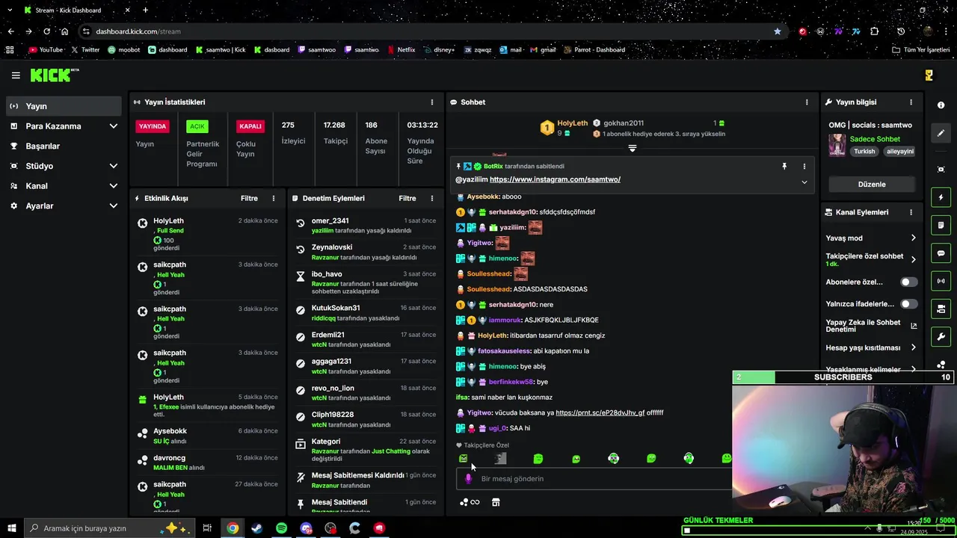Collapse the chat leaderboard arrow
The image size is (957, 538).
pyautogui.click(x=632, y=149)
